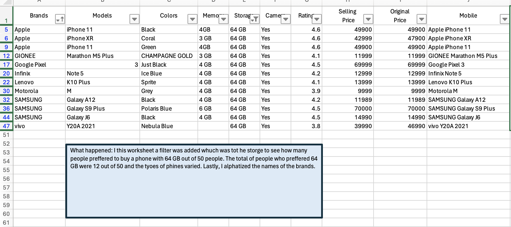511x227 pixels.
Task: Click the Select All corner triangle
Action: [x=7, y=3]
